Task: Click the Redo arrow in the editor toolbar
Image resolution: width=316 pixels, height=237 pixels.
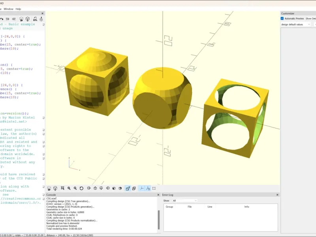Action: [2, 19]
